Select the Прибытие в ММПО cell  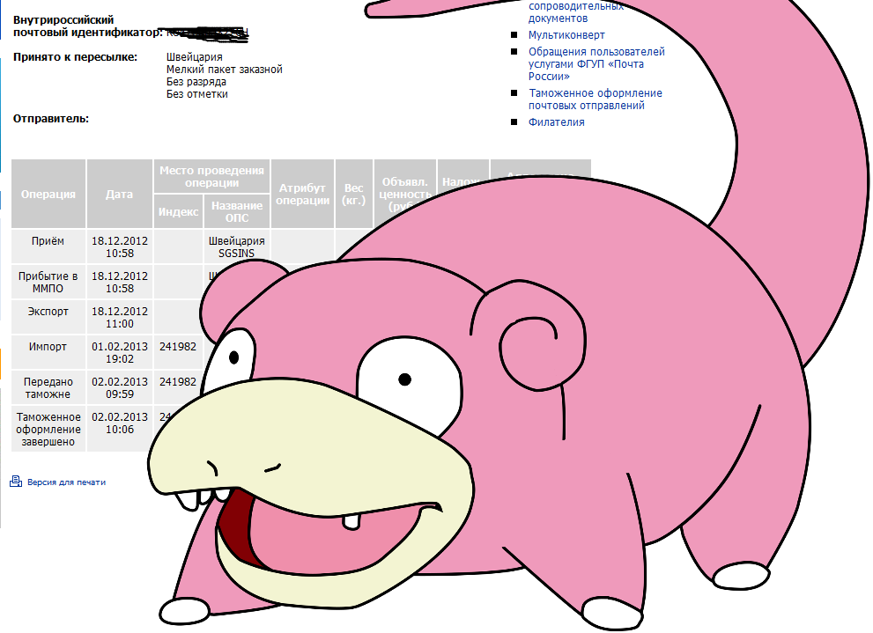point(48,282)
